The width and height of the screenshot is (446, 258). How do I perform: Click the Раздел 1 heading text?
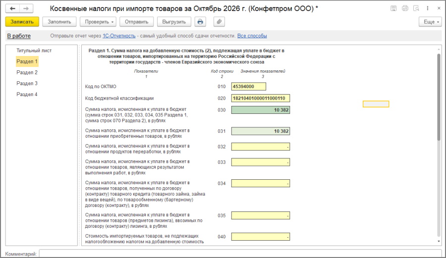(186, 56)
